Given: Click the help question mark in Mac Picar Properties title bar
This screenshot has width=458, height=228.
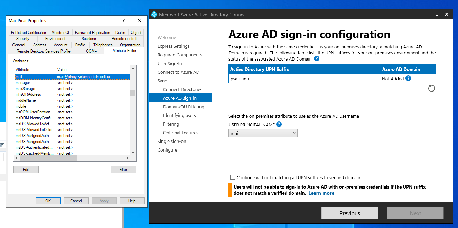Looking at the screenshot, I should (124, 21).
